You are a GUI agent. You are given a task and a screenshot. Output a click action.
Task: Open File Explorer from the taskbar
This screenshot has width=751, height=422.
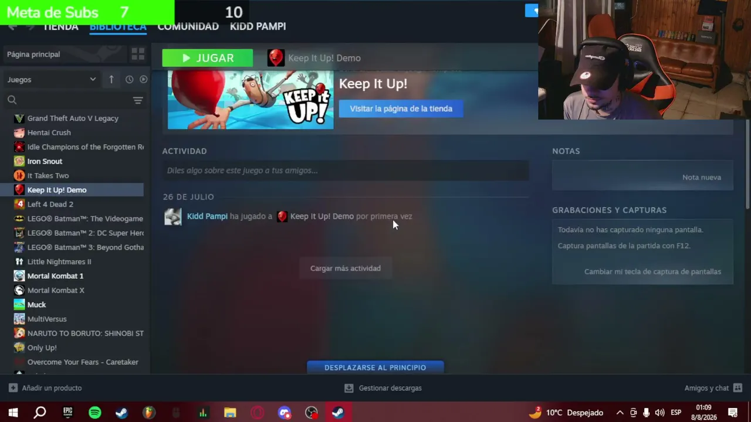[230, 413]
